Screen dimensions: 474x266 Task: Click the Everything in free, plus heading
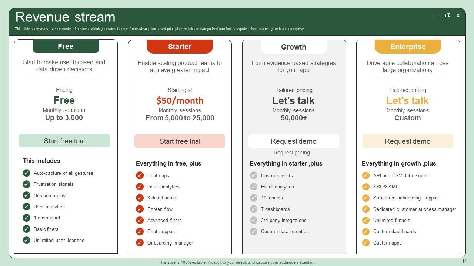click(x=168, y=163)
